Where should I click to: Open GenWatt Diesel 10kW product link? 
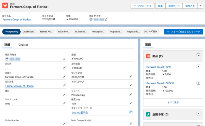pyautogui.click(x=159, y=67)
